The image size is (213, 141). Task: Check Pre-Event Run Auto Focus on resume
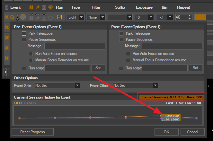pyautogui.click(x=31, y=54)
